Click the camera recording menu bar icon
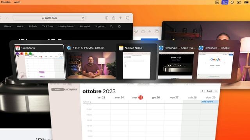250x140 pixels. [x=239, y=2]
